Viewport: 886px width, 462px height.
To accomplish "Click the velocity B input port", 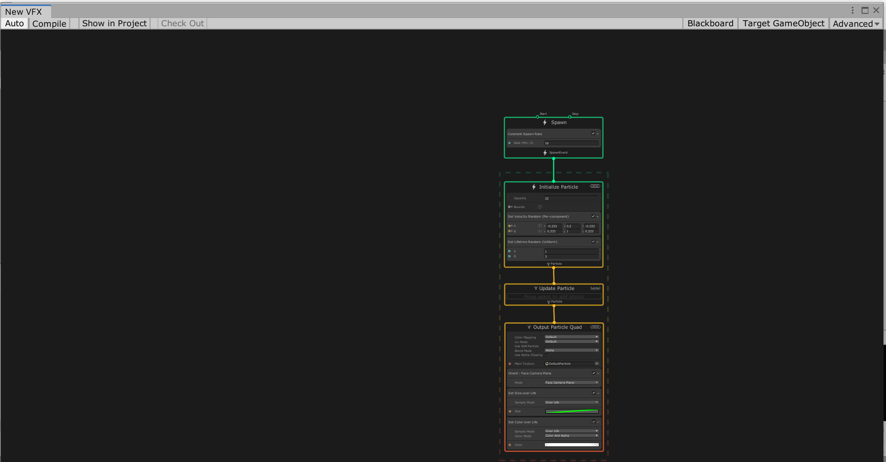I will [x=509, y=231].
